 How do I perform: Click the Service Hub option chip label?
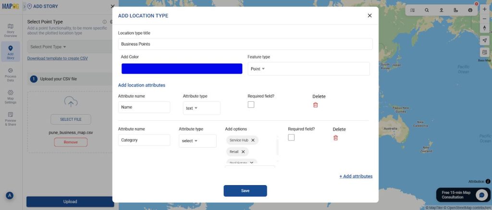(x=239, y=140)
